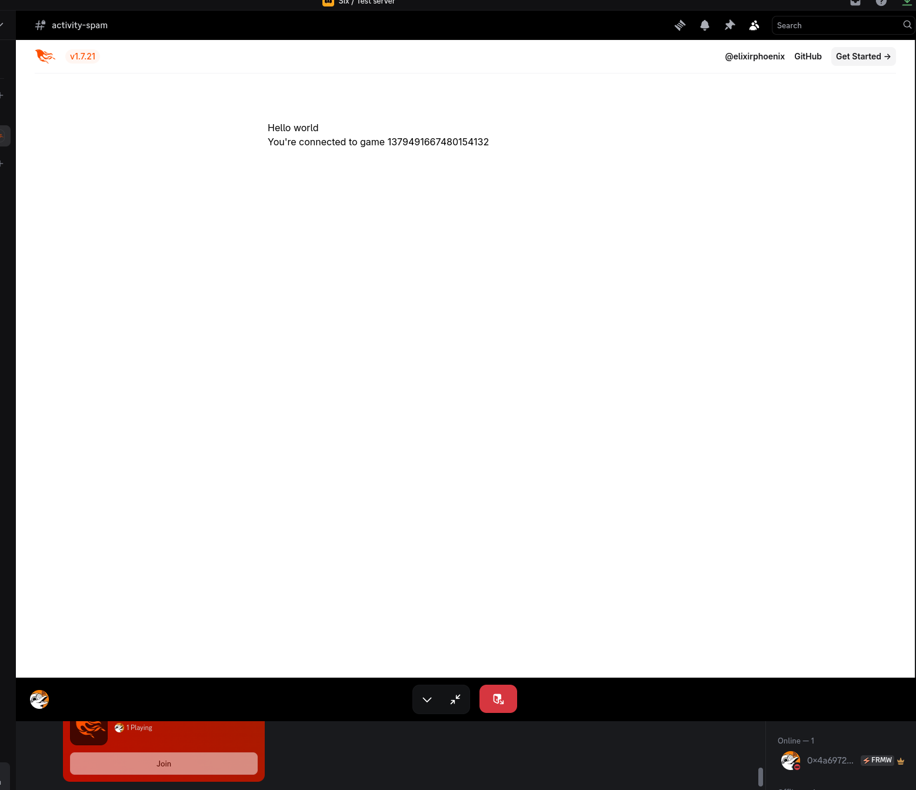Show pinned messages with the pin icon
This screenshot has height=790, width=916.
point(730,25)
